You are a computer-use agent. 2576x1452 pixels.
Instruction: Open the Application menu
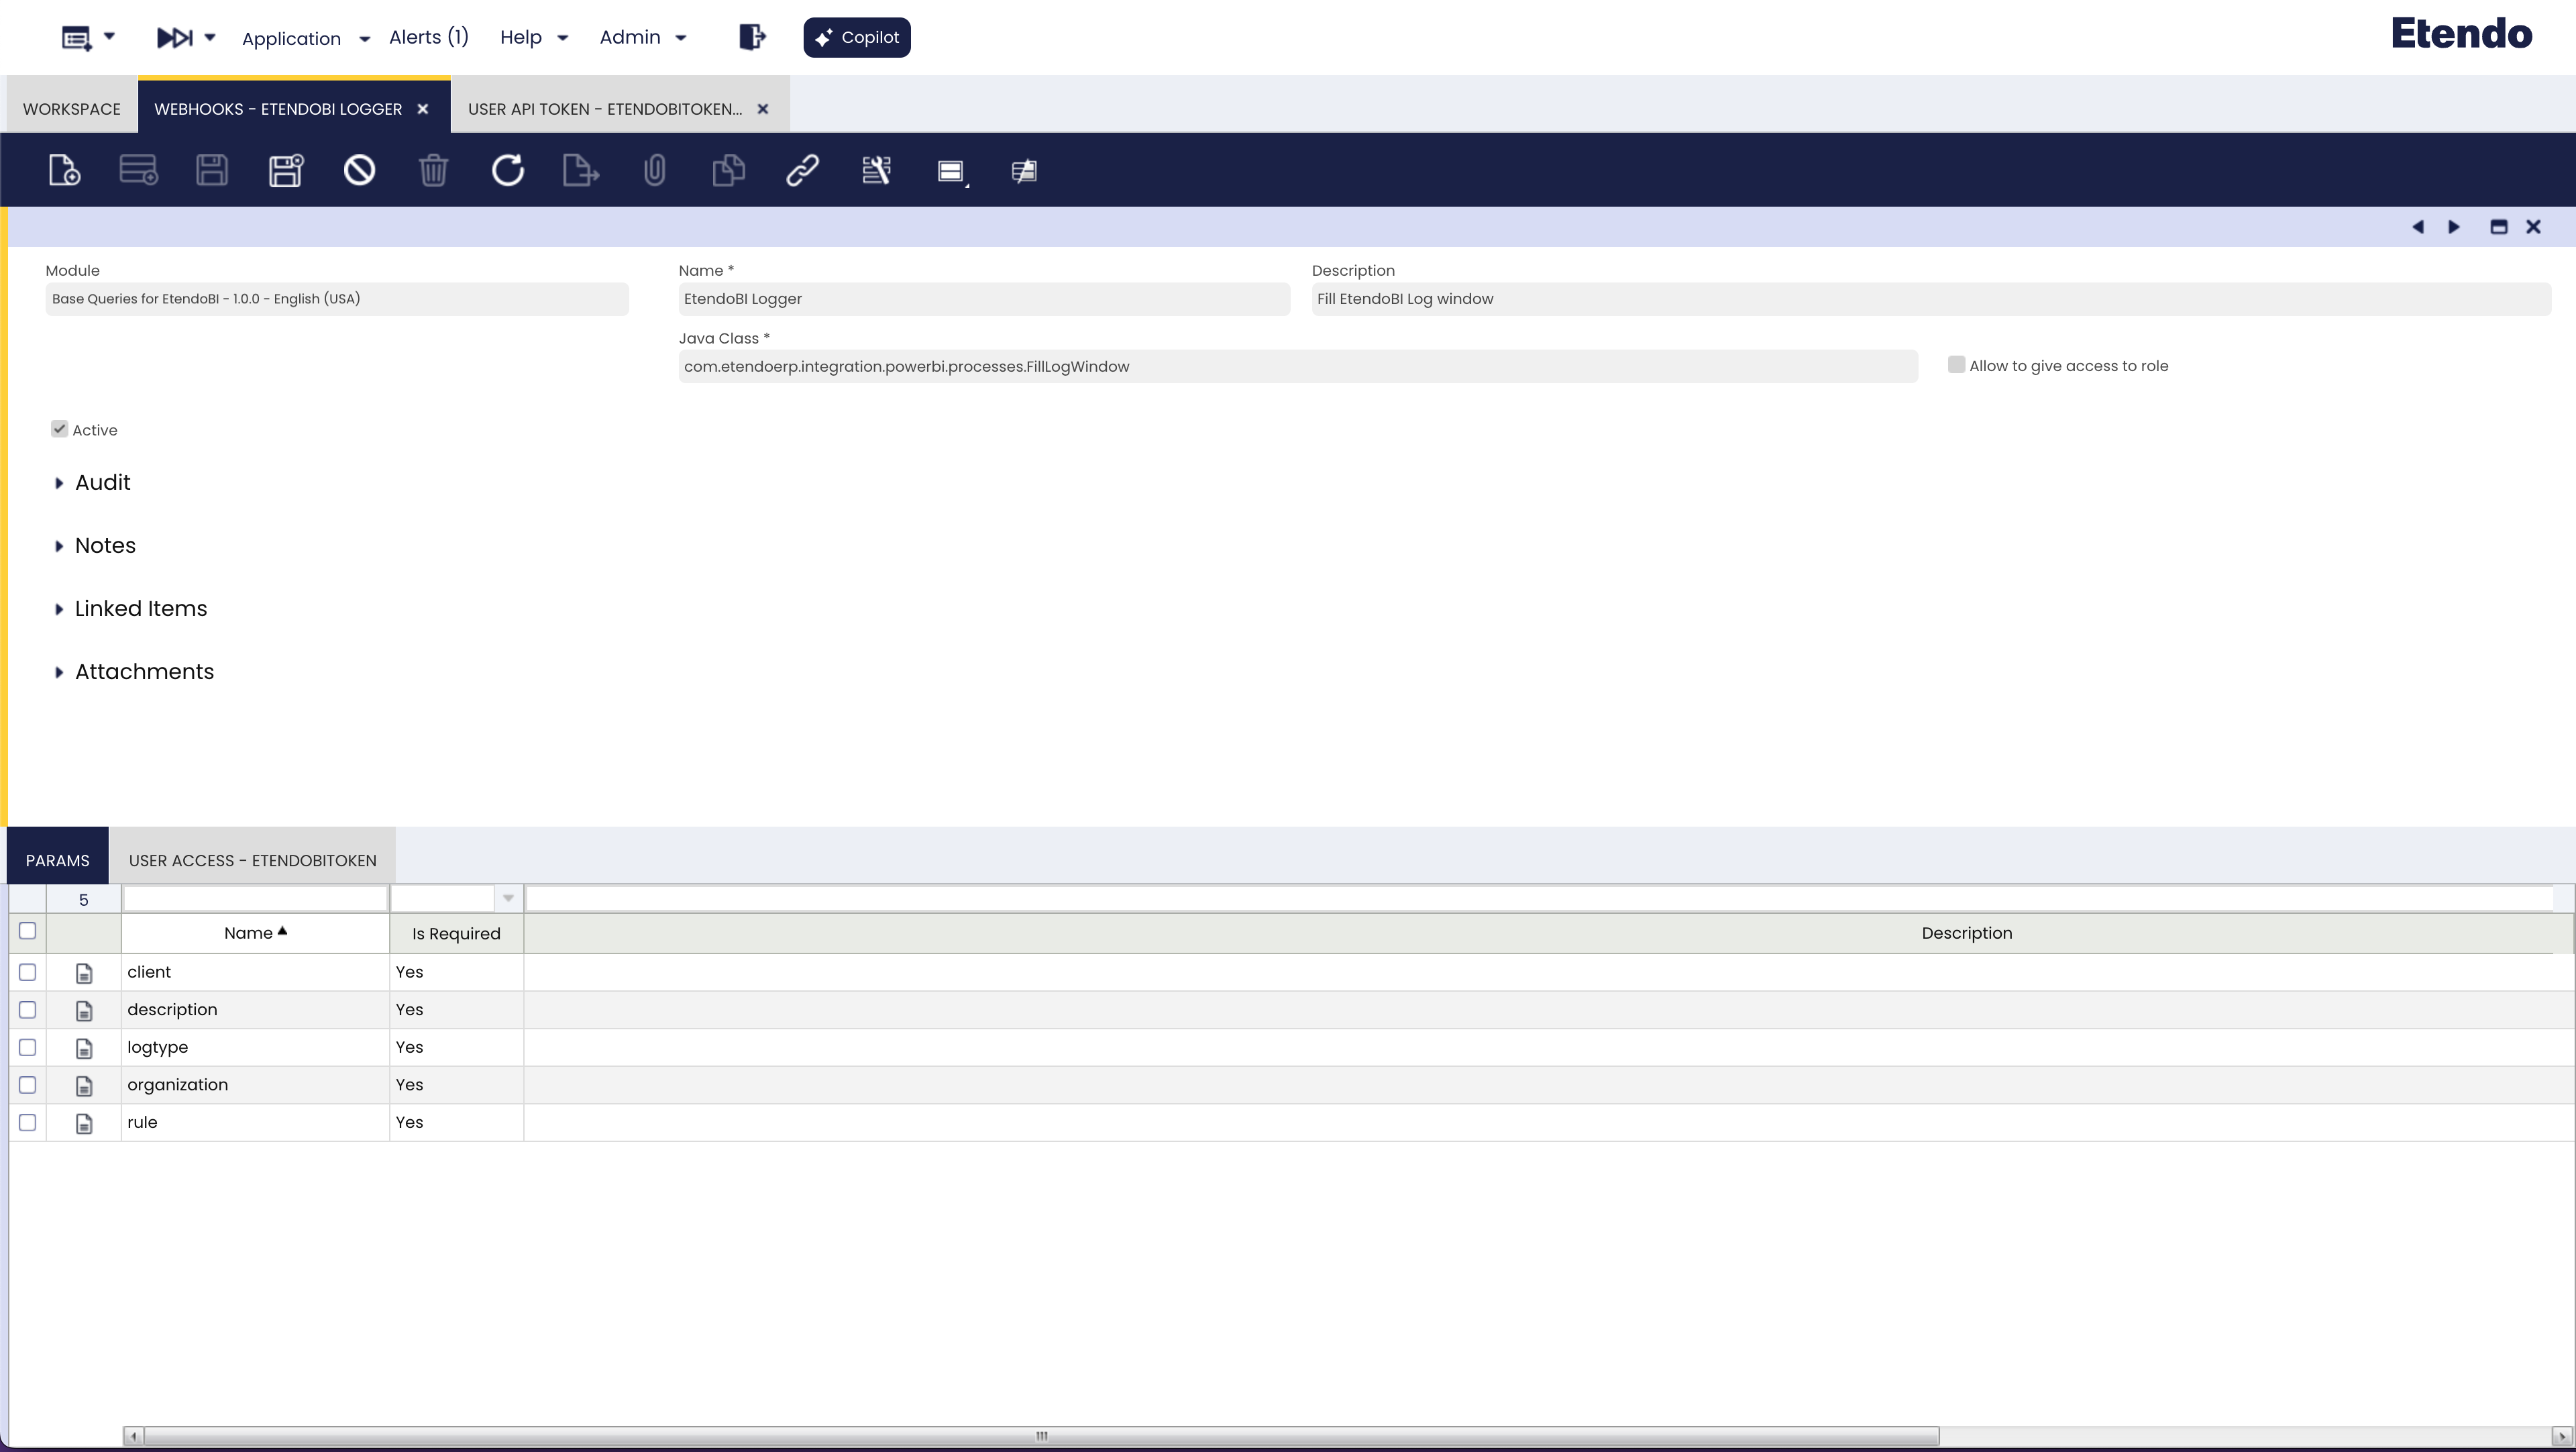[306, 38]
